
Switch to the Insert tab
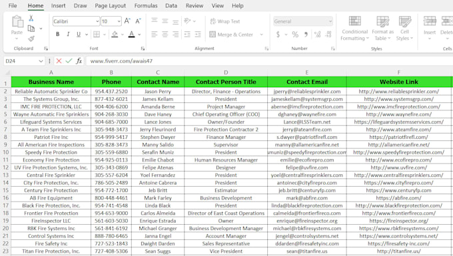pyautogui.click(x=59, y=5)
